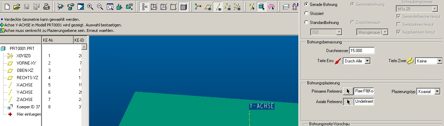The width and height of the screenshot is (444, 126).
Task: Toggle shaded model display icon
Action: point(183,6)
